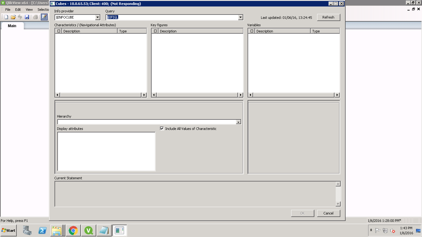Screen dimensions: 422x237
Task: Click Variables Type column header
Action: 325,31
